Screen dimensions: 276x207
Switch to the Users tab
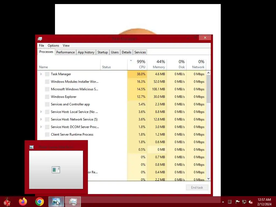point(115,52)
